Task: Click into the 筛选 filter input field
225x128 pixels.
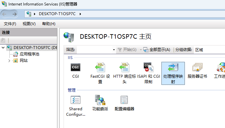Action: point(94,50)
